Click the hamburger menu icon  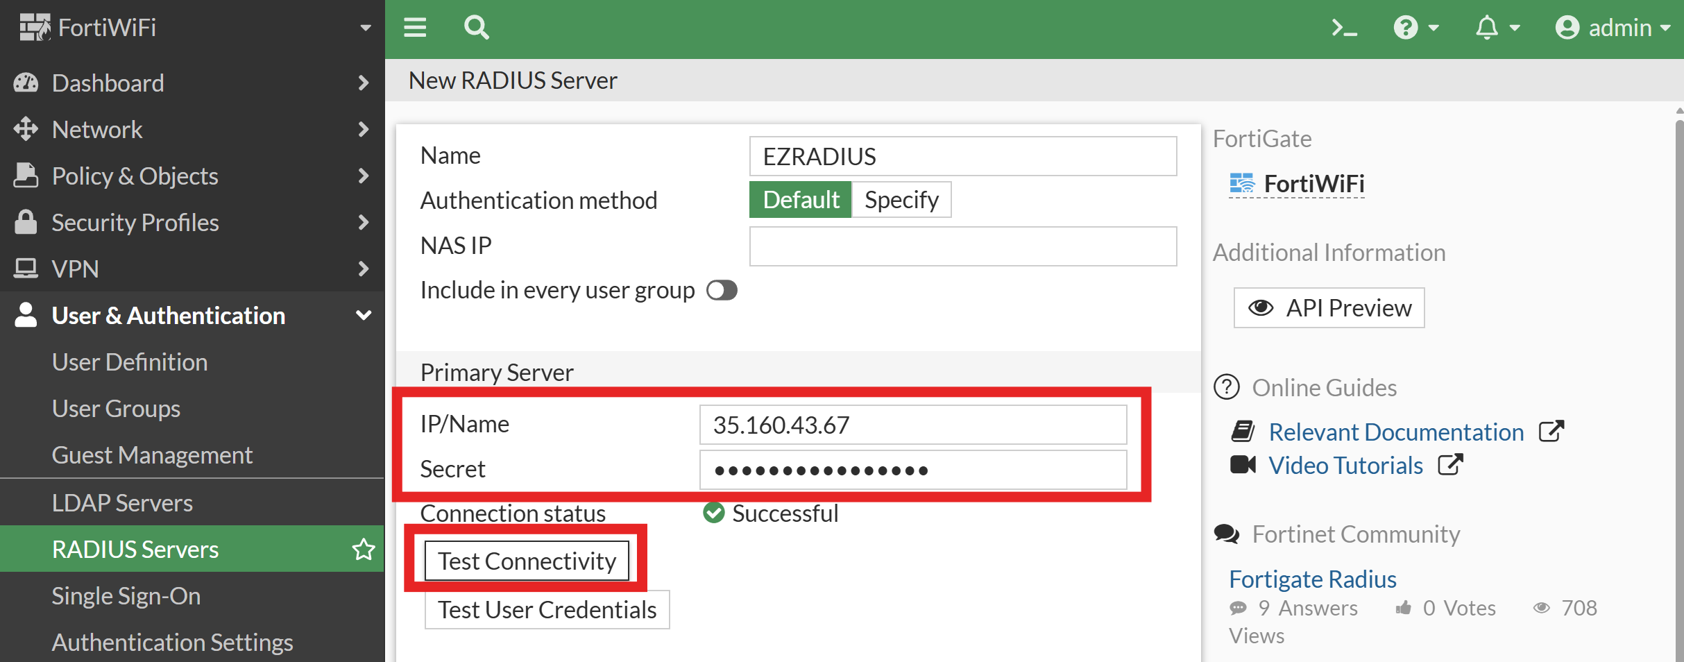(414, 27)
